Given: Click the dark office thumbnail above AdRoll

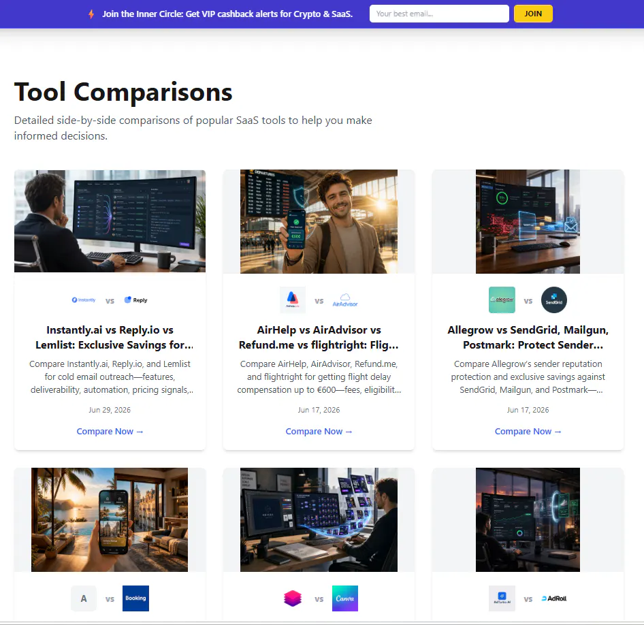Looking at the screenshot, I should pos(528,519).
